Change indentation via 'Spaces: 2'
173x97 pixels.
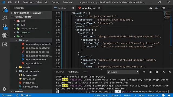click(x=116, y=95)
